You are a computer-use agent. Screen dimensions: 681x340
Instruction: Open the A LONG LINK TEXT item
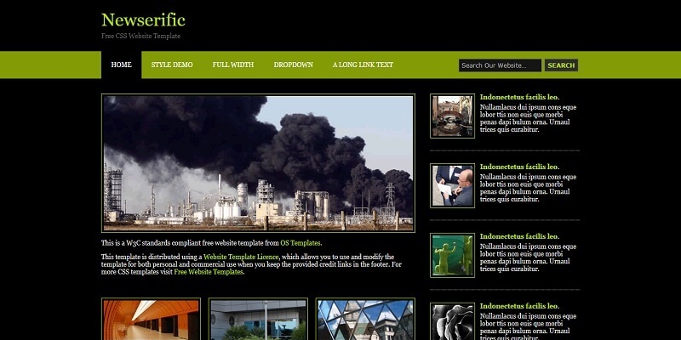click(x=363, y=65)
